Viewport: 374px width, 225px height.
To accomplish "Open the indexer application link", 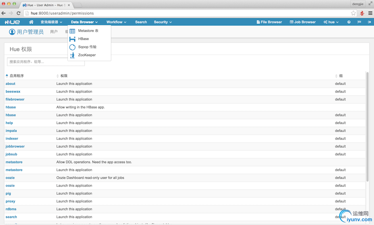I will pyautogui.click(x=12, y=139).
